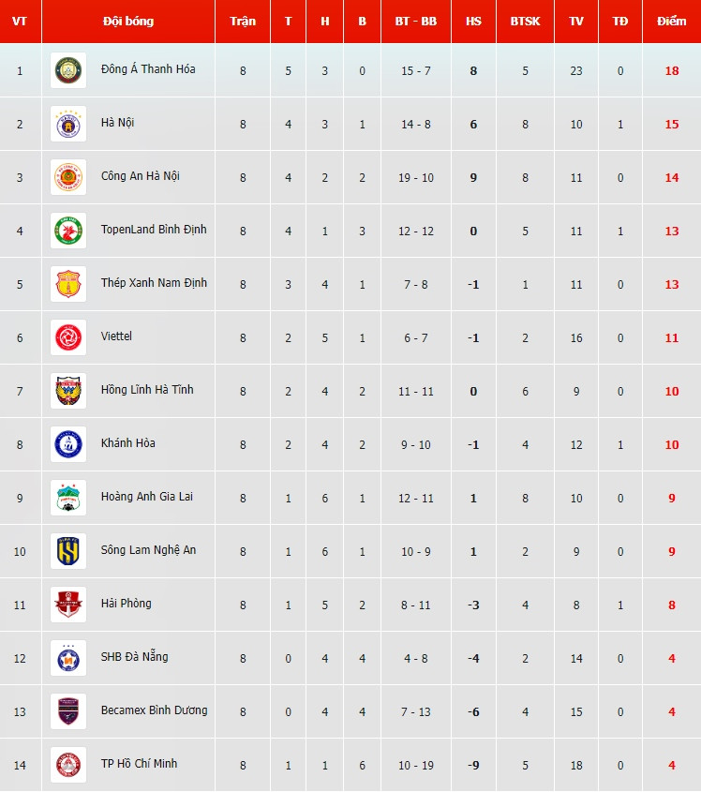Open the Hải Phòng team link
Viewport: 701px width, 792px height.
[x=127, y=604]
